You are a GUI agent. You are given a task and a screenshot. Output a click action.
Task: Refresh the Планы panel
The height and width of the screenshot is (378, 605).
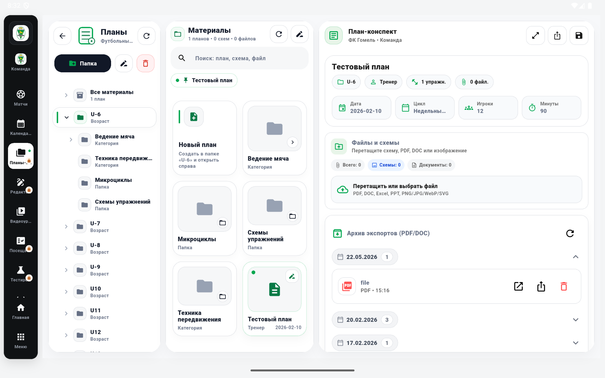click(147, 36)
